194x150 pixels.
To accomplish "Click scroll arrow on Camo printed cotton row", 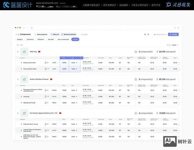I will pyautogui.click(x=179, y=69).
